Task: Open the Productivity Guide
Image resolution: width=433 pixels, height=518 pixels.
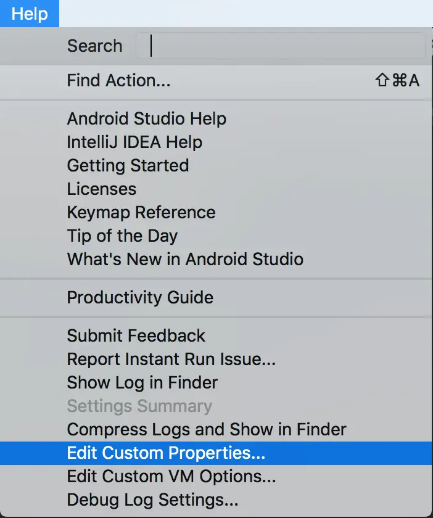Action: pyautogui.click(x=140, y=297)
